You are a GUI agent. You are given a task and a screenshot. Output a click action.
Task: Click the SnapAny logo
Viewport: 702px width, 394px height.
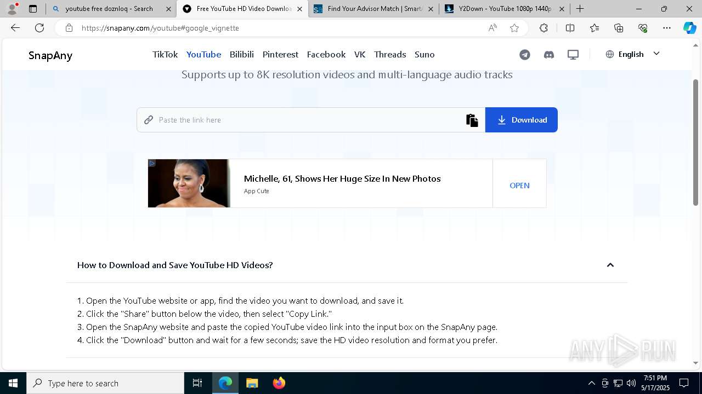50,55
